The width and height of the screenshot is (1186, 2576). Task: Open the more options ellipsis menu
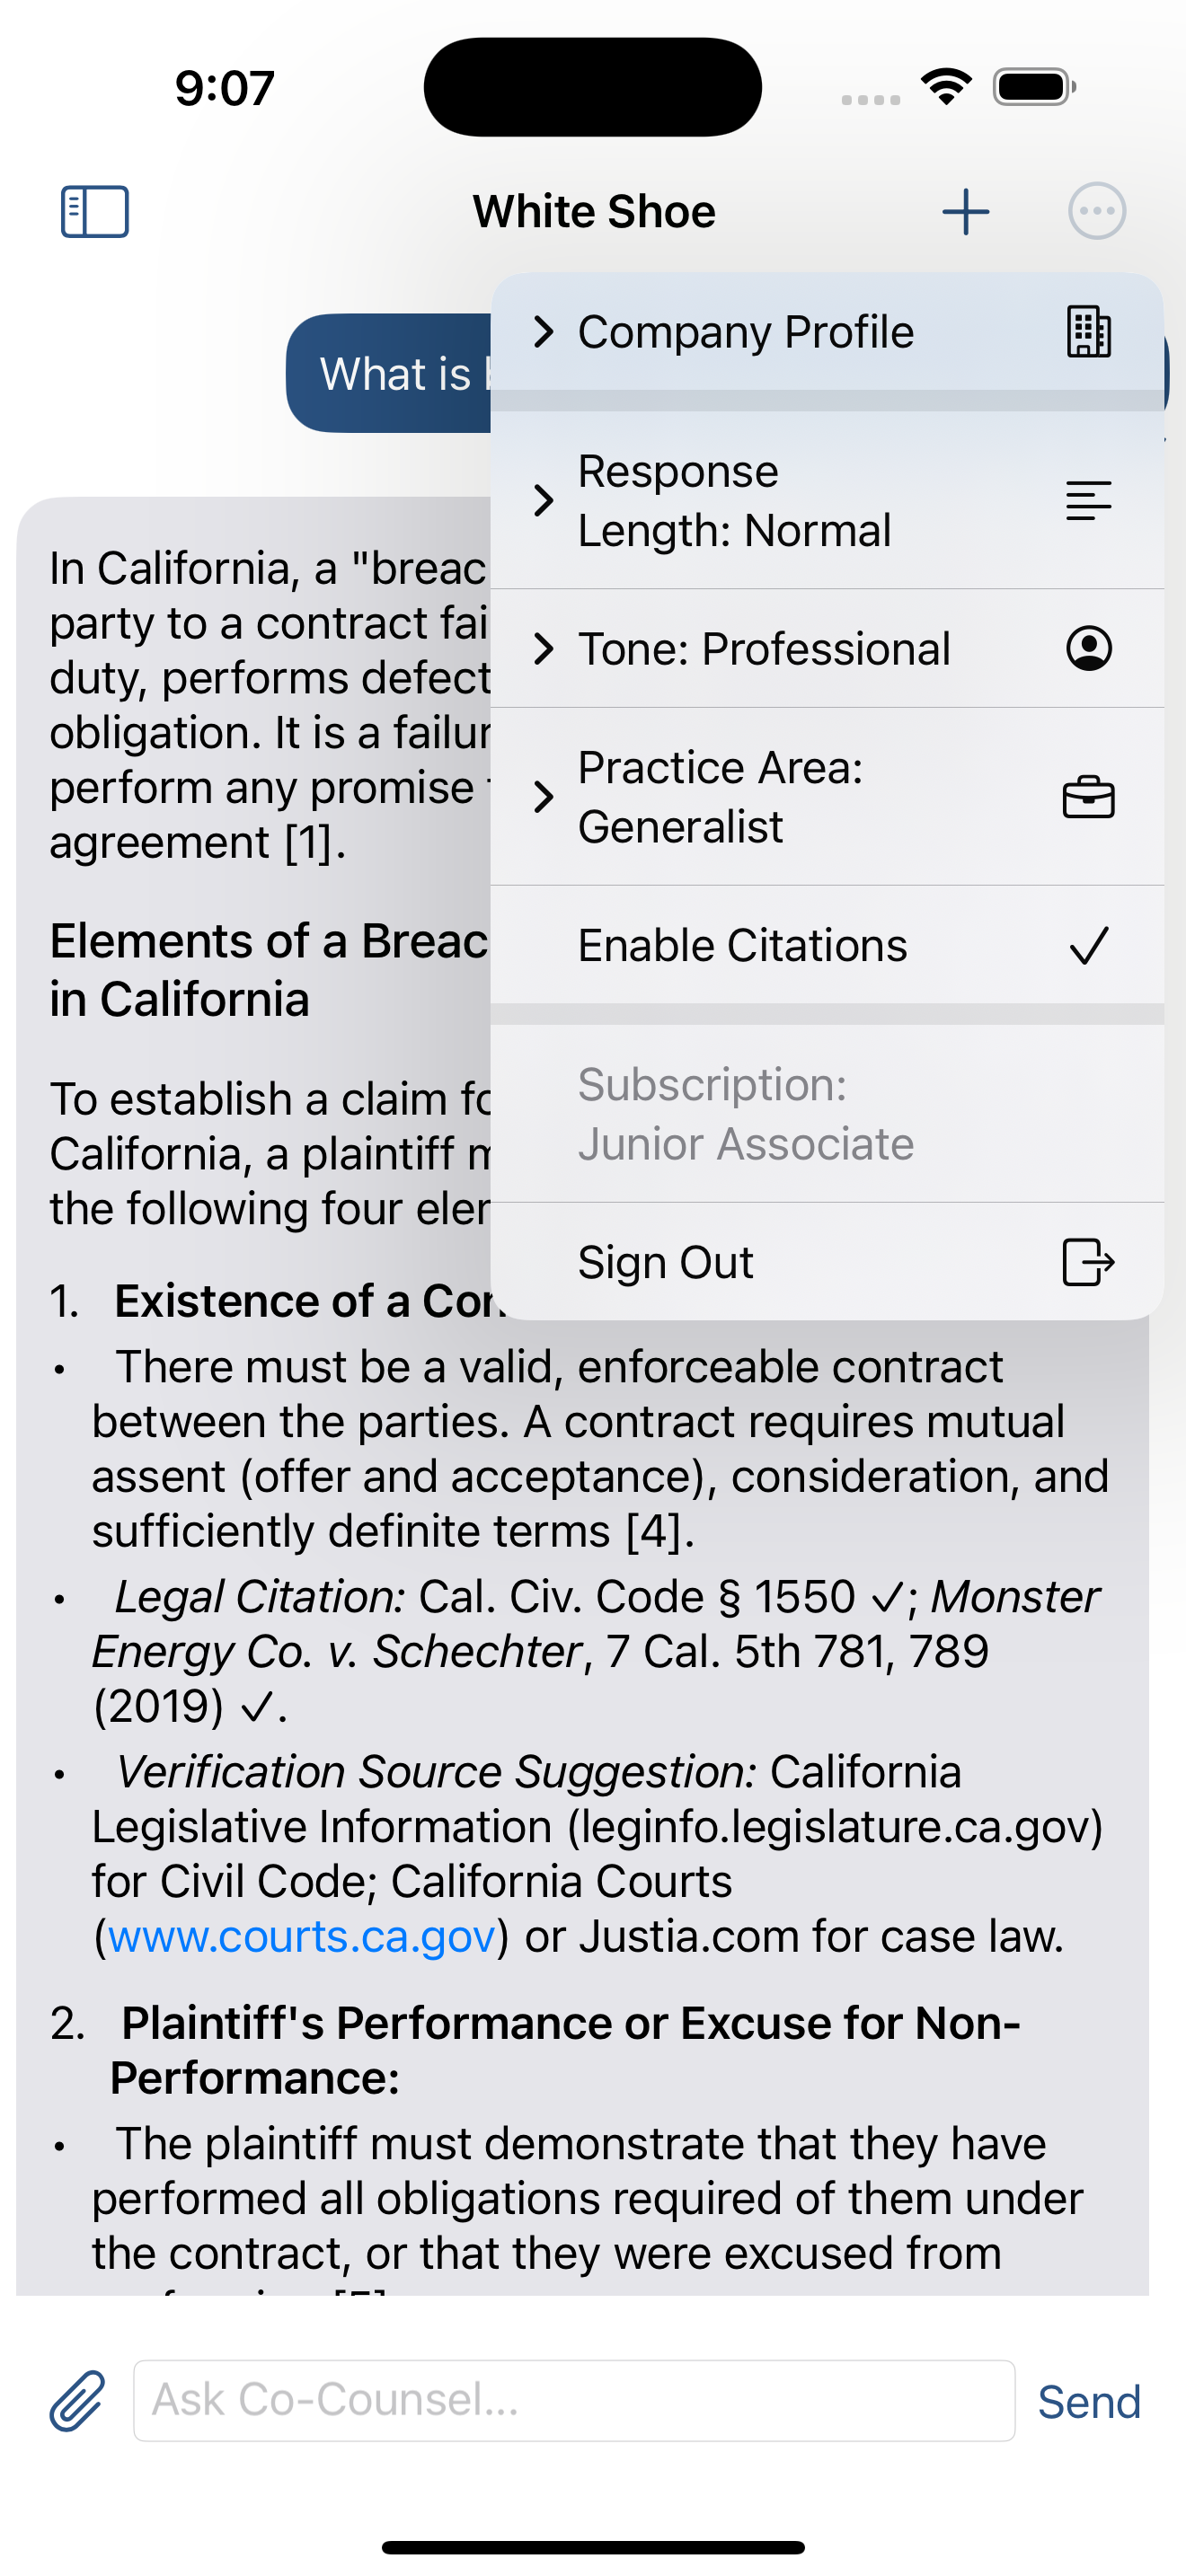click(1097, 211)
